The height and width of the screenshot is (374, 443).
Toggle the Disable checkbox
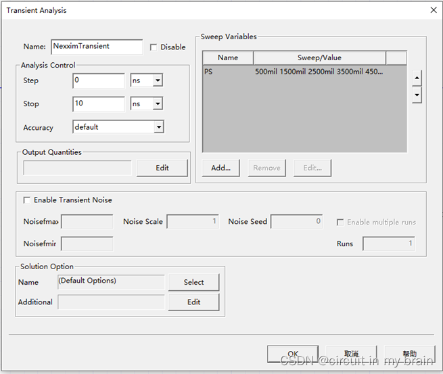(154, 47)
